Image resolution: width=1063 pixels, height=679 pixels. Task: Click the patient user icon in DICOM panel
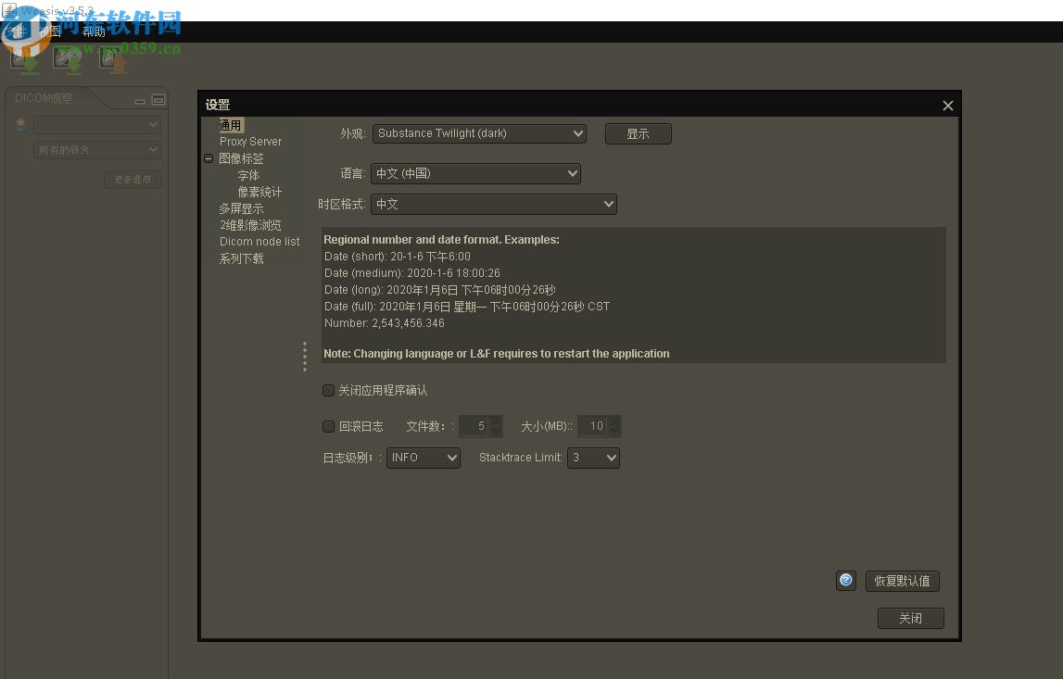(19, 124)
